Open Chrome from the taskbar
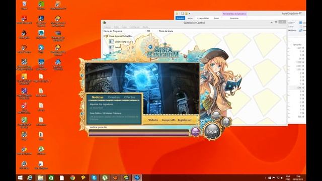 click(72, 177)
